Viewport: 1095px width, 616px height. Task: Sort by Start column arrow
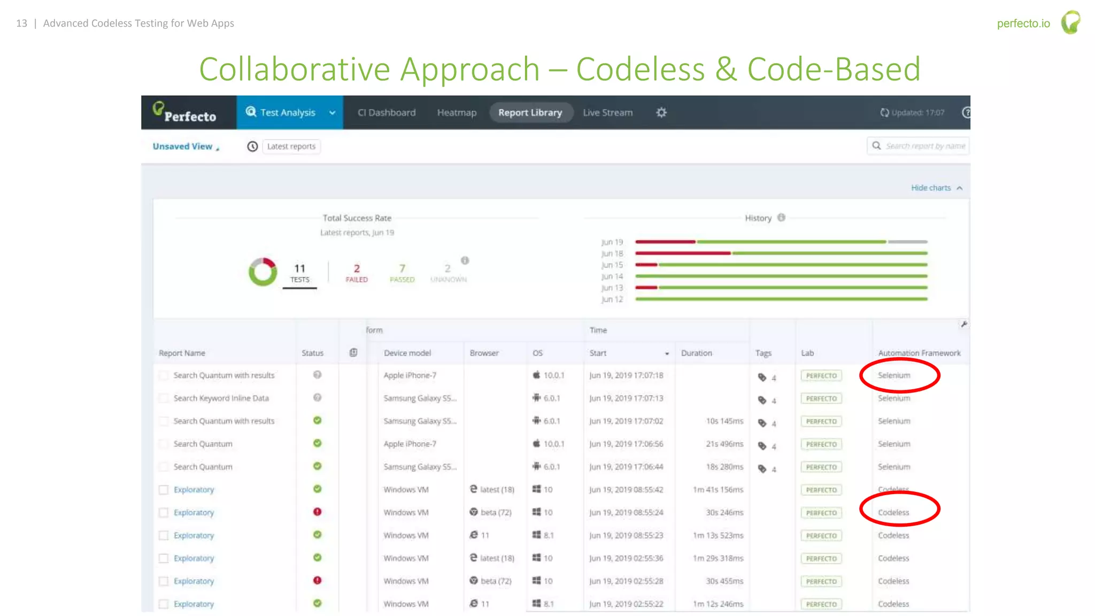pyautogui.click(x=667, y=353)
